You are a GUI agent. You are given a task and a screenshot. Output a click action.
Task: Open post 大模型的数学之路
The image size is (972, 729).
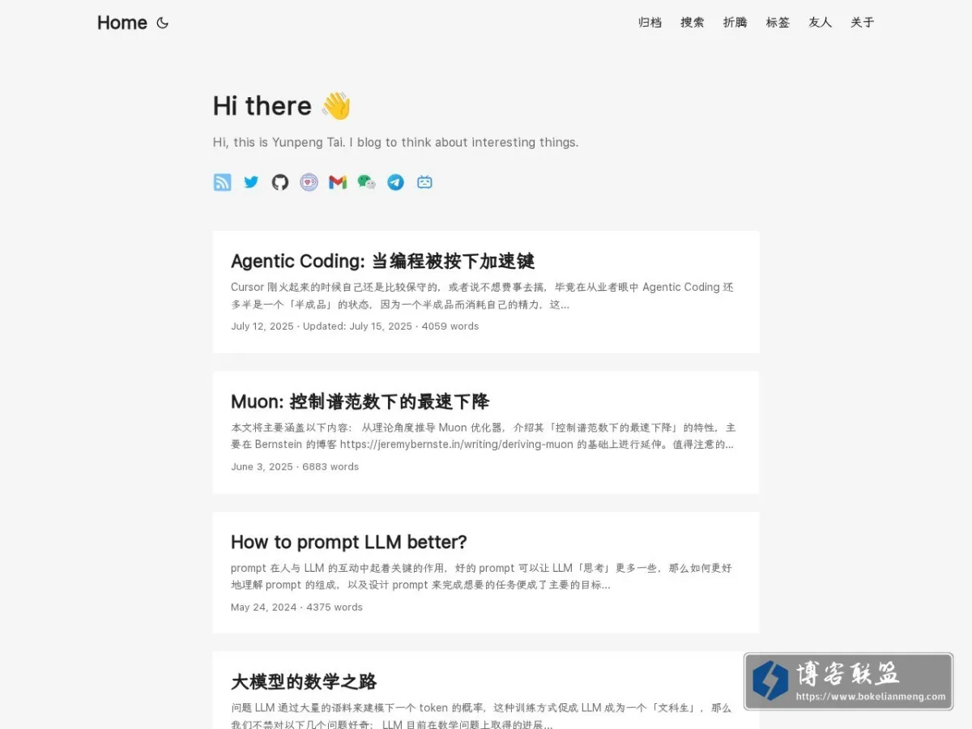coord(304,682)
